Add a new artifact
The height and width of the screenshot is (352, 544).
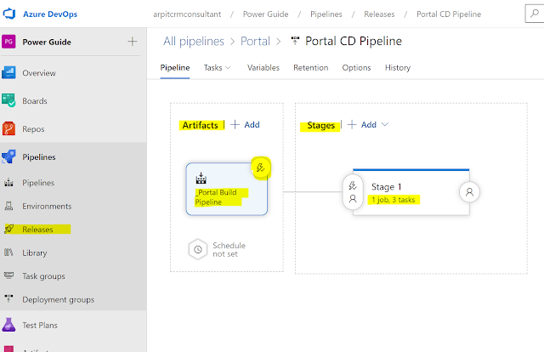coord(245,125)
